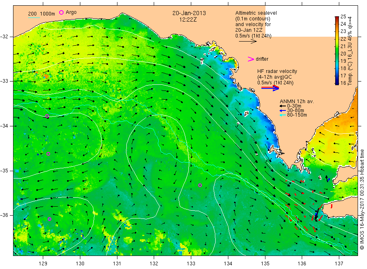367x269 pixels.
Task: Click the '30-80m' depth label
Action: 295,110
